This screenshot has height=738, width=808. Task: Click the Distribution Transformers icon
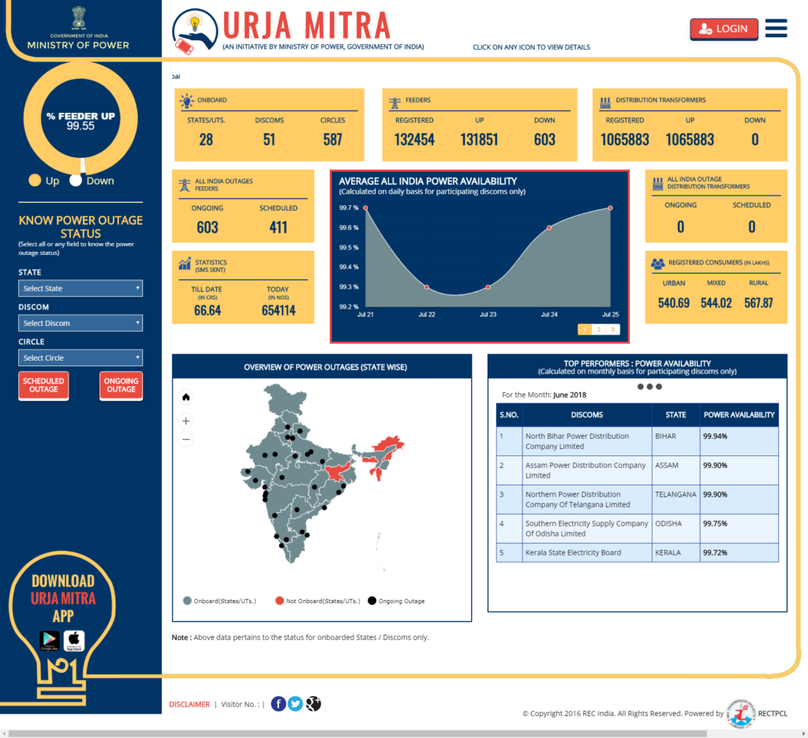coord(604,100)
